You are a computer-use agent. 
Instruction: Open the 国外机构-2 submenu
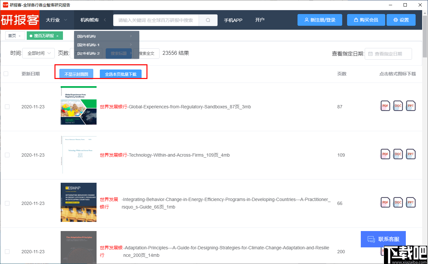click(x=107, y=53)
